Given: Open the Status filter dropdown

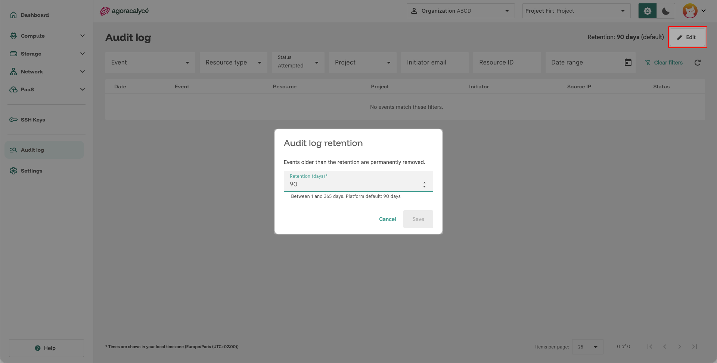Looking at the screenshot, I should click(298, 62).
